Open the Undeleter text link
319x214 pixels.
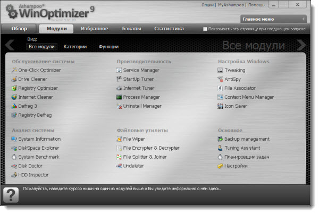coord(133,166)
